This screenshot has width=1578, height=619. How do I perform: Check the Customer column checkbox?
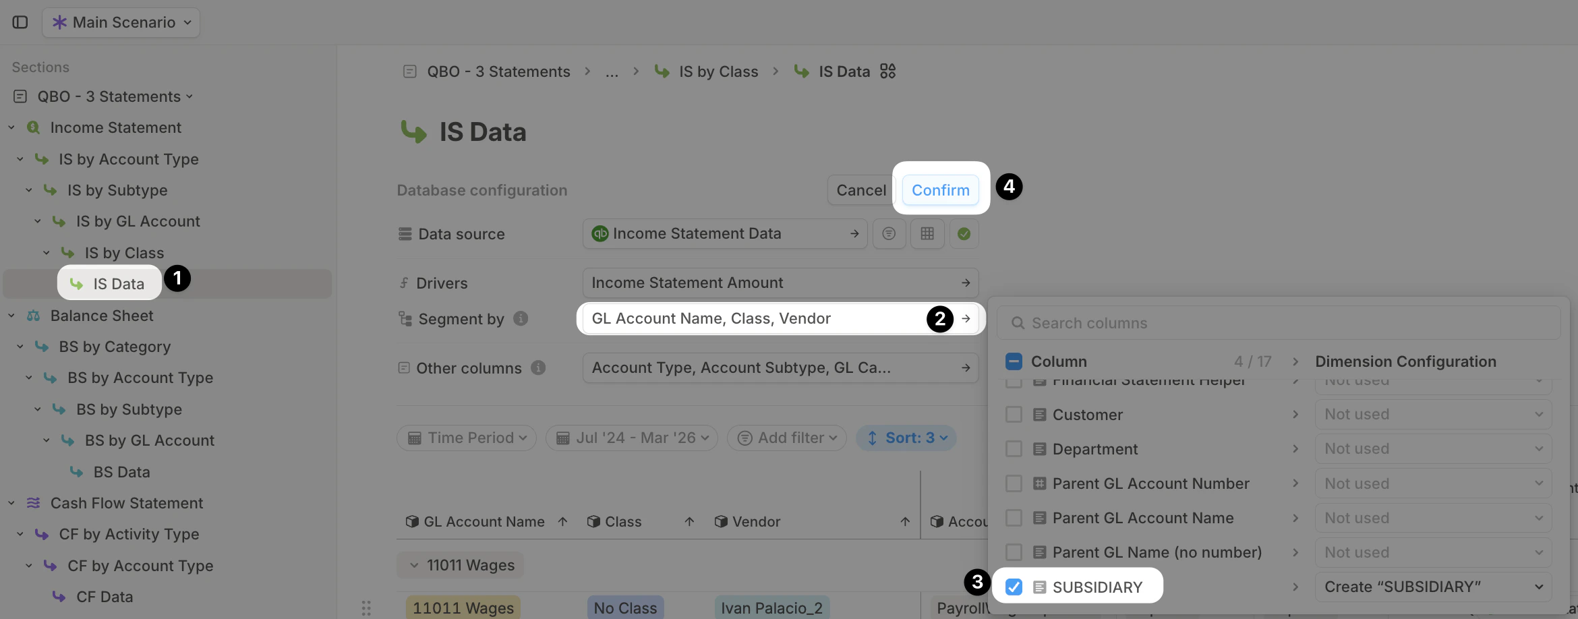pyautogui.click(x=1014, y=414)
